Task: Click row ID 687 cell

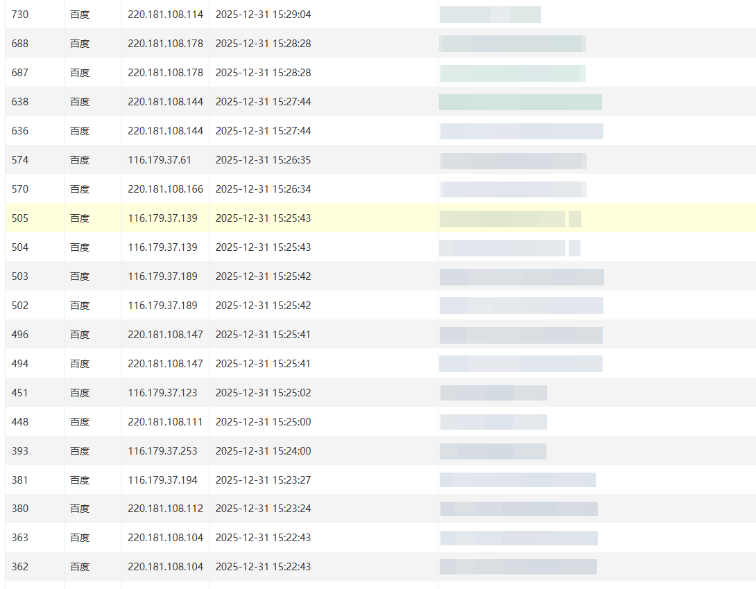Action: (20, 73)
